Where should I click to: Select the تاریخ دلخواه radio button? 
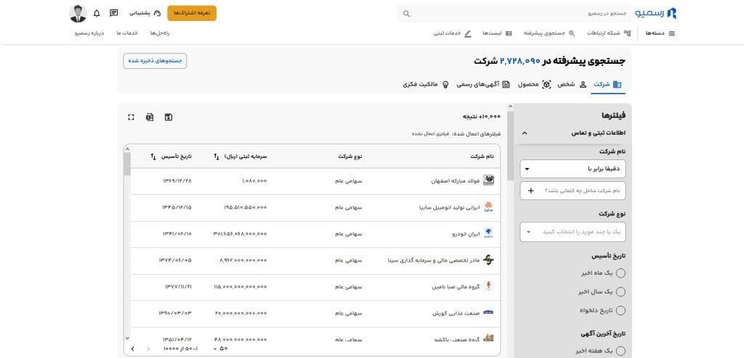coord(620,311)
